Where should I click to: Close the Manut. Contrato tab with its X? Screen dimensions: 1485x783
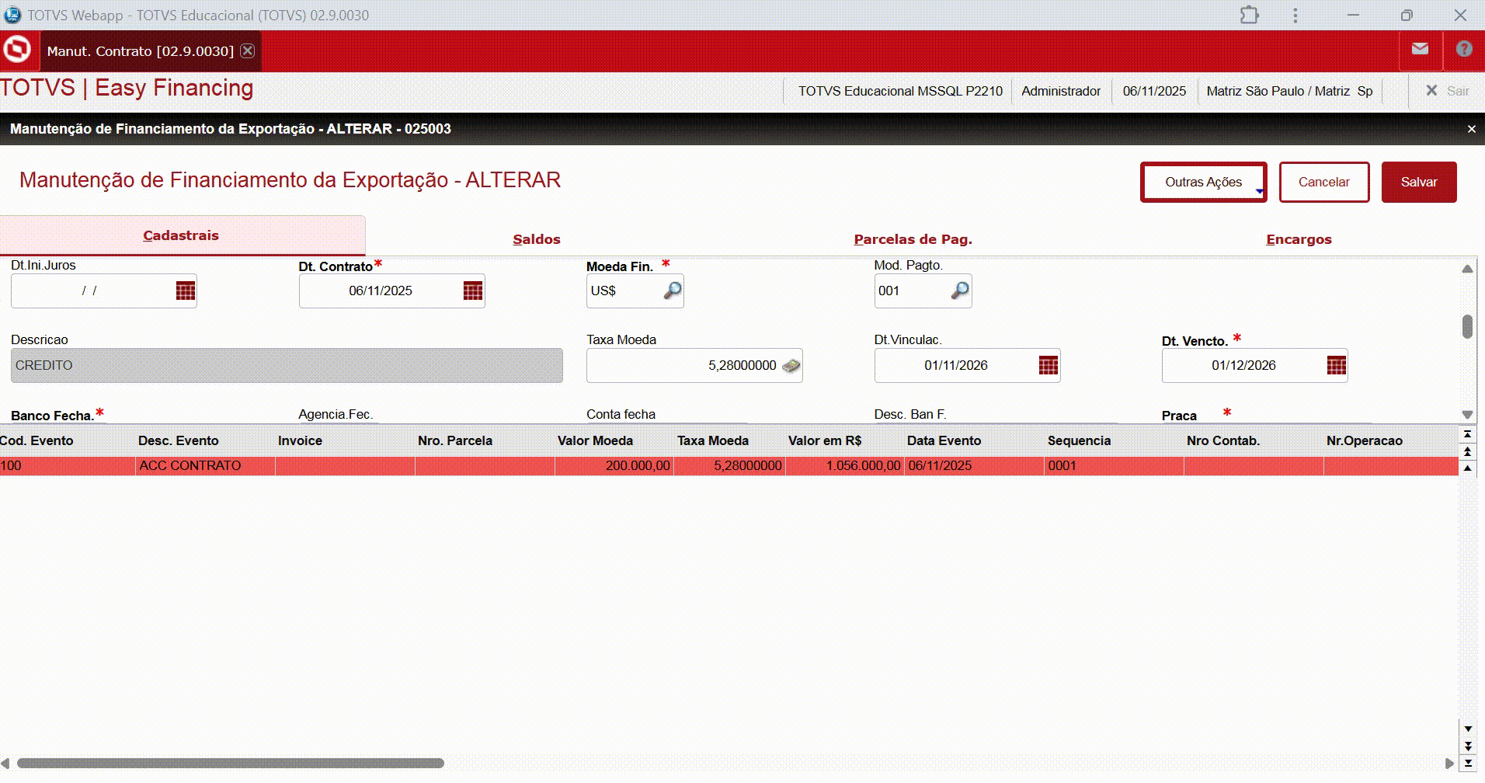point(247,50)
